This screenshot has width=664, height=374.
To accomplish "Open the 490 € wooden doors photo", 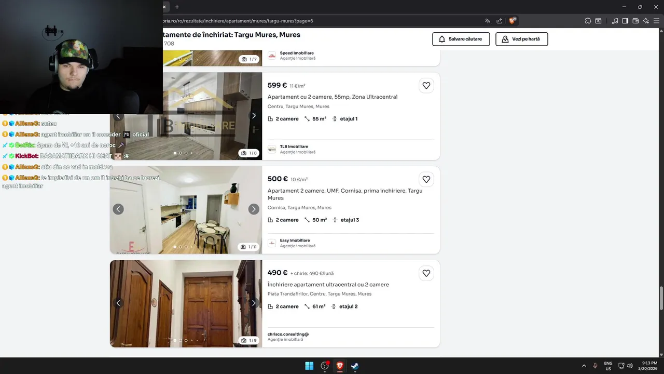I will point(186,304).
